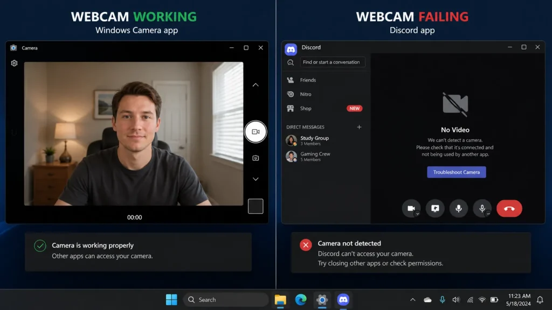Image resolution: width=552 pixels, height=310 pixels.
Task: Click the taskbar Search box
Action: [x=226, y=300]
